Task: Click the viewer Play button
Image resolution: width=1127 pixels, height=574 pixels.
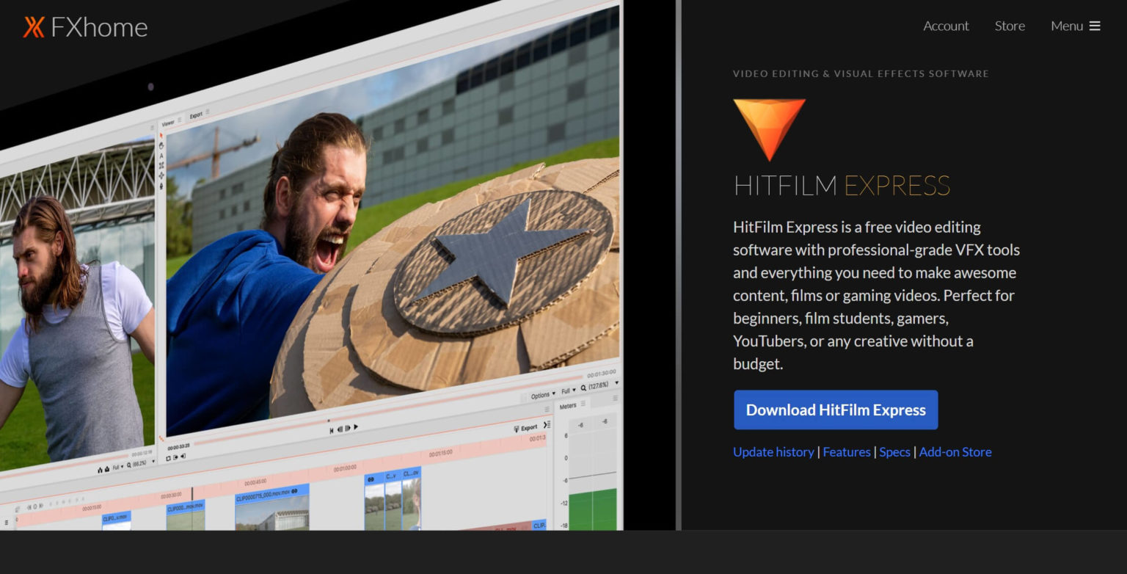Action: click(x=356, y=426)
